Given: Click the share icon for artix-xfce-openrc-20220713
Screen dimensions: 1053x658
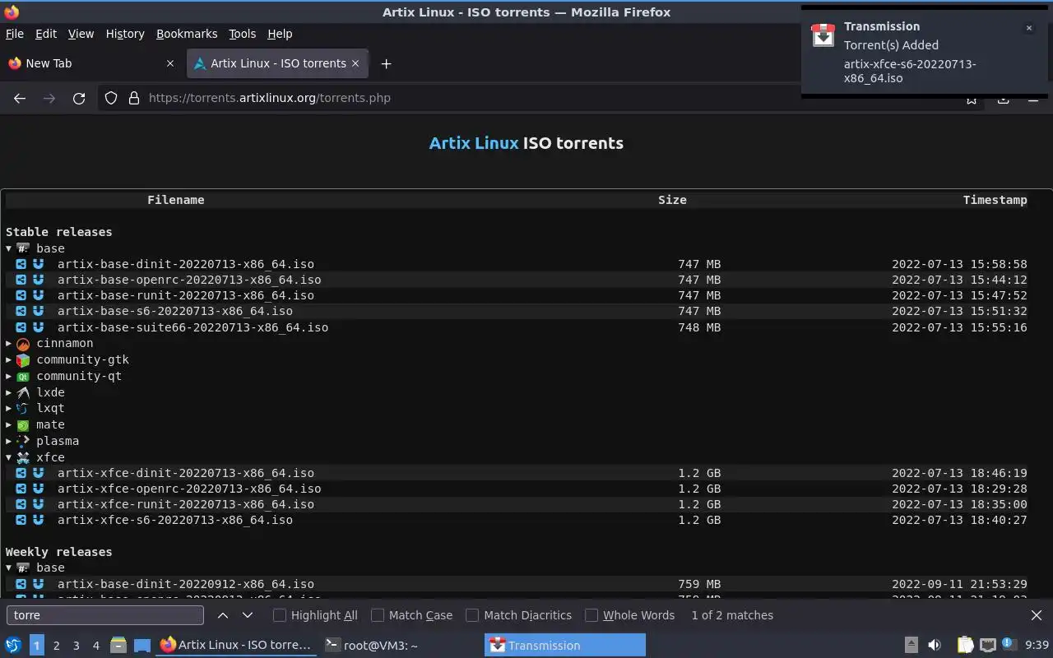Looking at the screenshot, I should 21,489.
